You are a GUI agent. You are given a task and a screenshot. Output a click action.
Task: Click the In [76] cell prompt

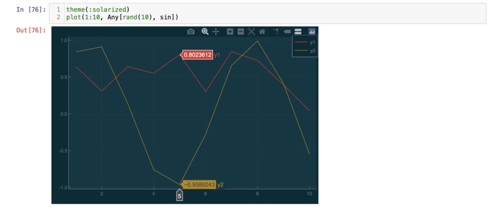pos(31,10)
